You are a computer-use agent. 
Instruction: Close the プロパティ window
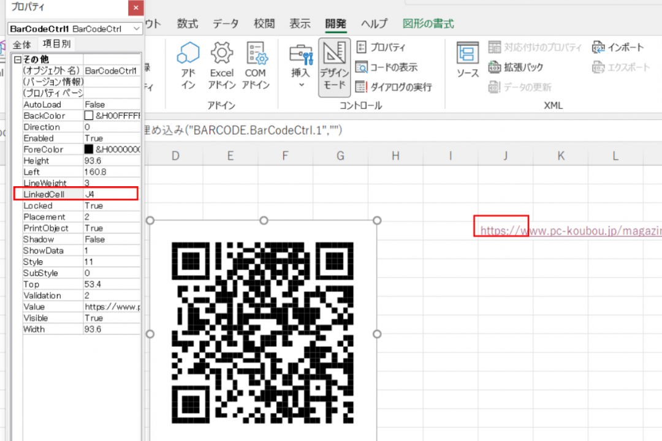click(135, 7)
